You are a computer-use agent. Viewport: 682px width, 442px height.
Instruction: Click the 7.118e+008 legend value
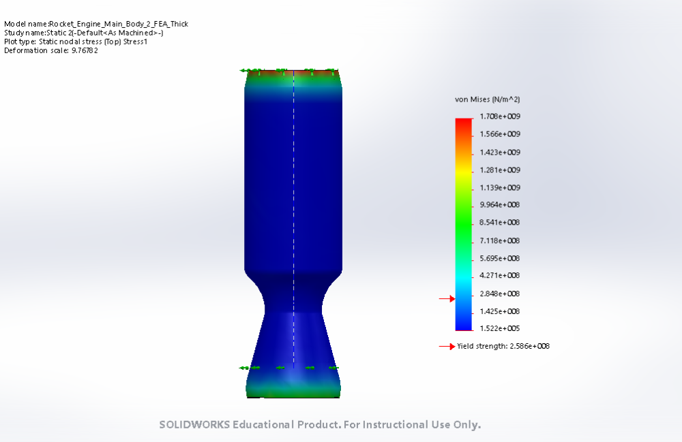click(x=500, y=240)
